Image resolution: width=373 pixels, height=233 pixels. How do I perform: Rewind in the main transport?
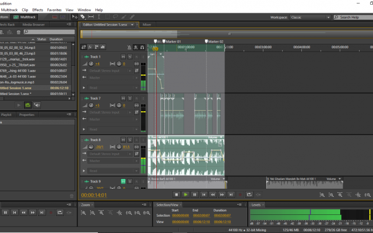[213, 195]
